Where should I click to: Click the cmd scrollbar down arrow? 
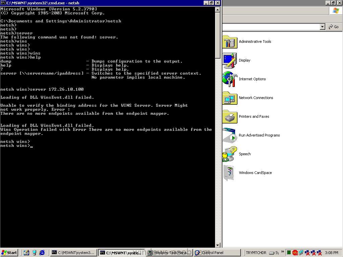pos(217,245)
